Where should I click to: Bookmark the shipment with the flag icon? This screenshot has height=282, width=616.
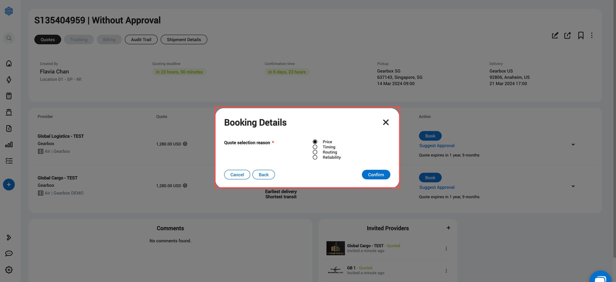pyautogui.click(x=581, y=35)
